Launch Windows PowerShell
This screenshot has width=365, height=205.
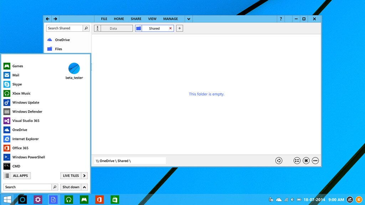[x=24, y=157]
